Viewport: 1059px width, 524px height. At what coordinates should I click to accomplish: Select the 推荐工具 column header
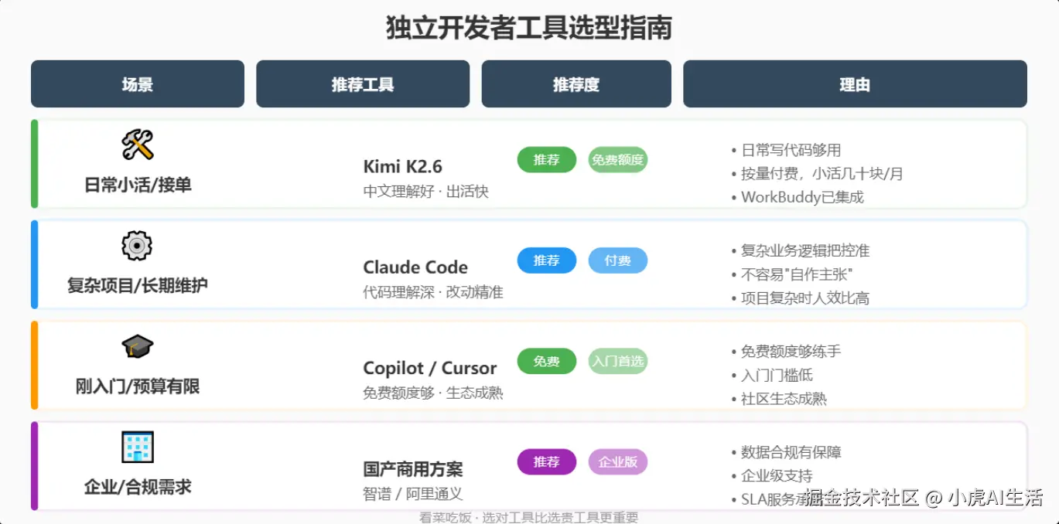(x=363, y=84)
